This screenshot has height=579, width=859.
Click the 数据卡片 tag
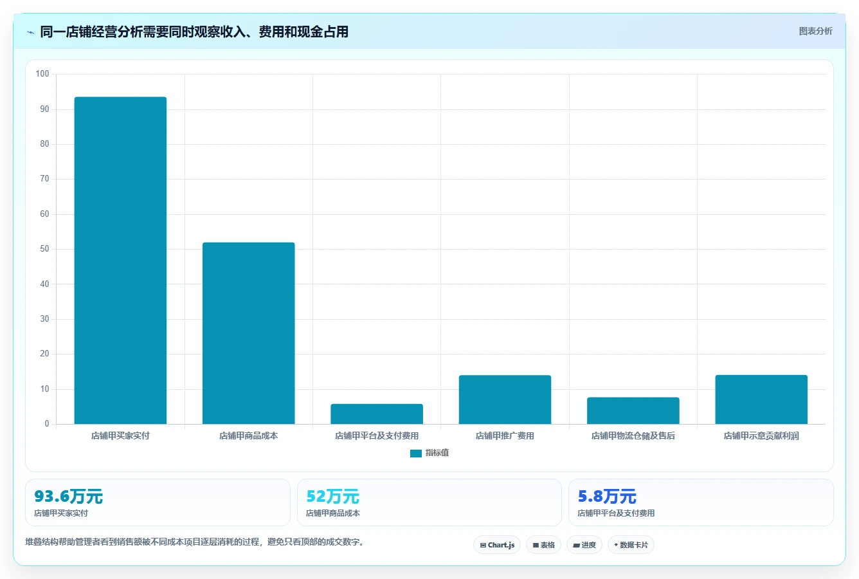(631, 545)
